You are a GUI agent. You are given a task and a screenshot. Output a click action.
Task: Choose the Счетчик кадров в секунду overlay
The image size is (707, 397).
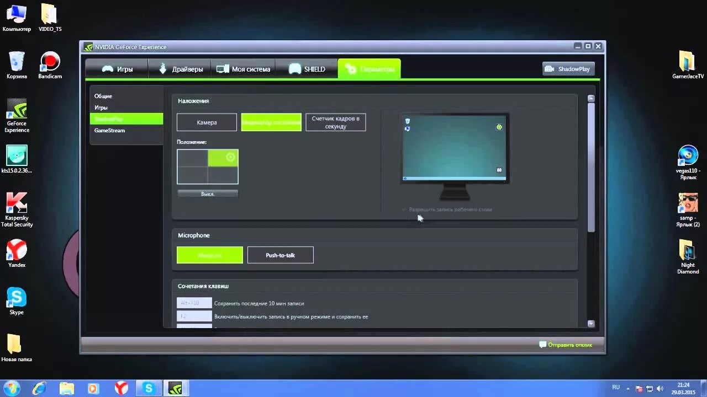point(335,122)
